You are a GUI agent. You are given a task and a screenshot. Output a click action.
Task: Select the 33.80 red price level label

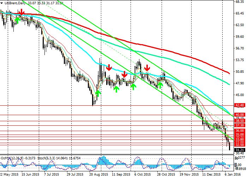[240, 140]
